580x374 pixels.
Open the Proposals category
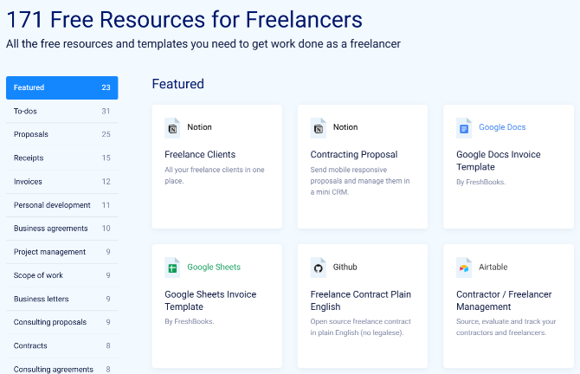coord(61,134)
